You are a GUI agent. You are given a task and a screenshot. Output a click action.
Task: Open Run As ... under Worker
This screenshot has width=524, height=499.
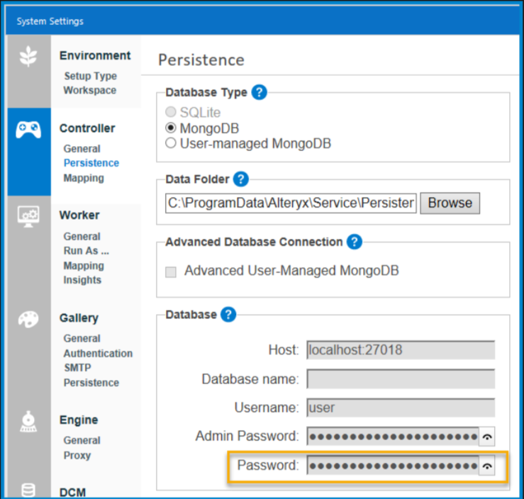87,251
